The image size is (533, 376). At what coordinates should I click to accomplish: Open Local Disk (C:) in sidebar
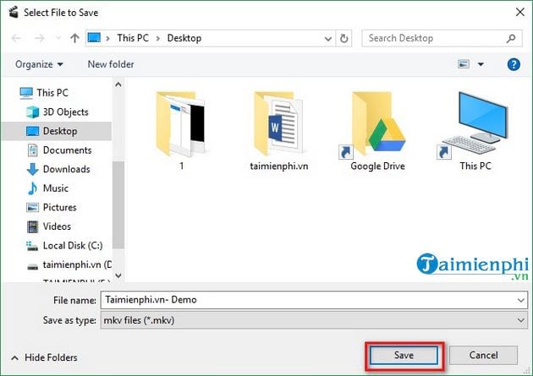[64, 245]
